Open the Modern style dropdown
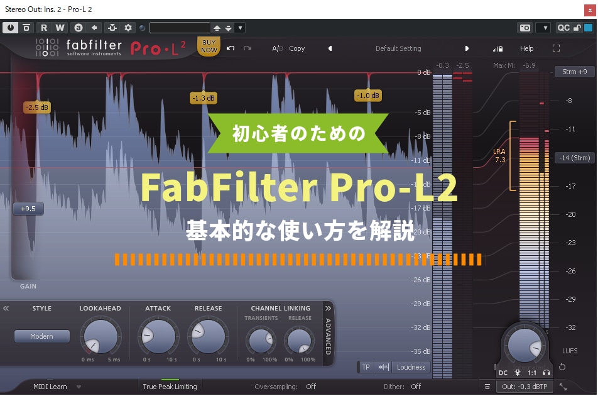The image size is (598, 396). pos(42,336)
